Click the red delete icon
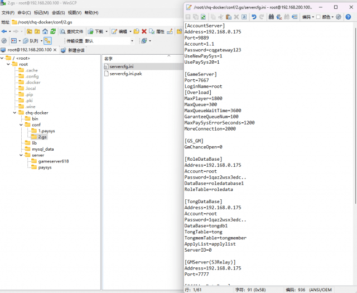357x293 pixels. (x=144, y=31)
